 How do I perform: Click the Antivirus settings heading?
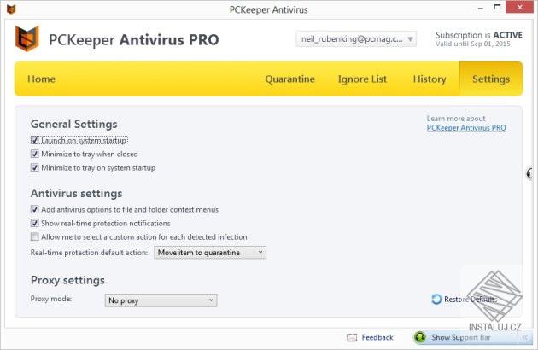pyautogui.click(x=76, y=194)
